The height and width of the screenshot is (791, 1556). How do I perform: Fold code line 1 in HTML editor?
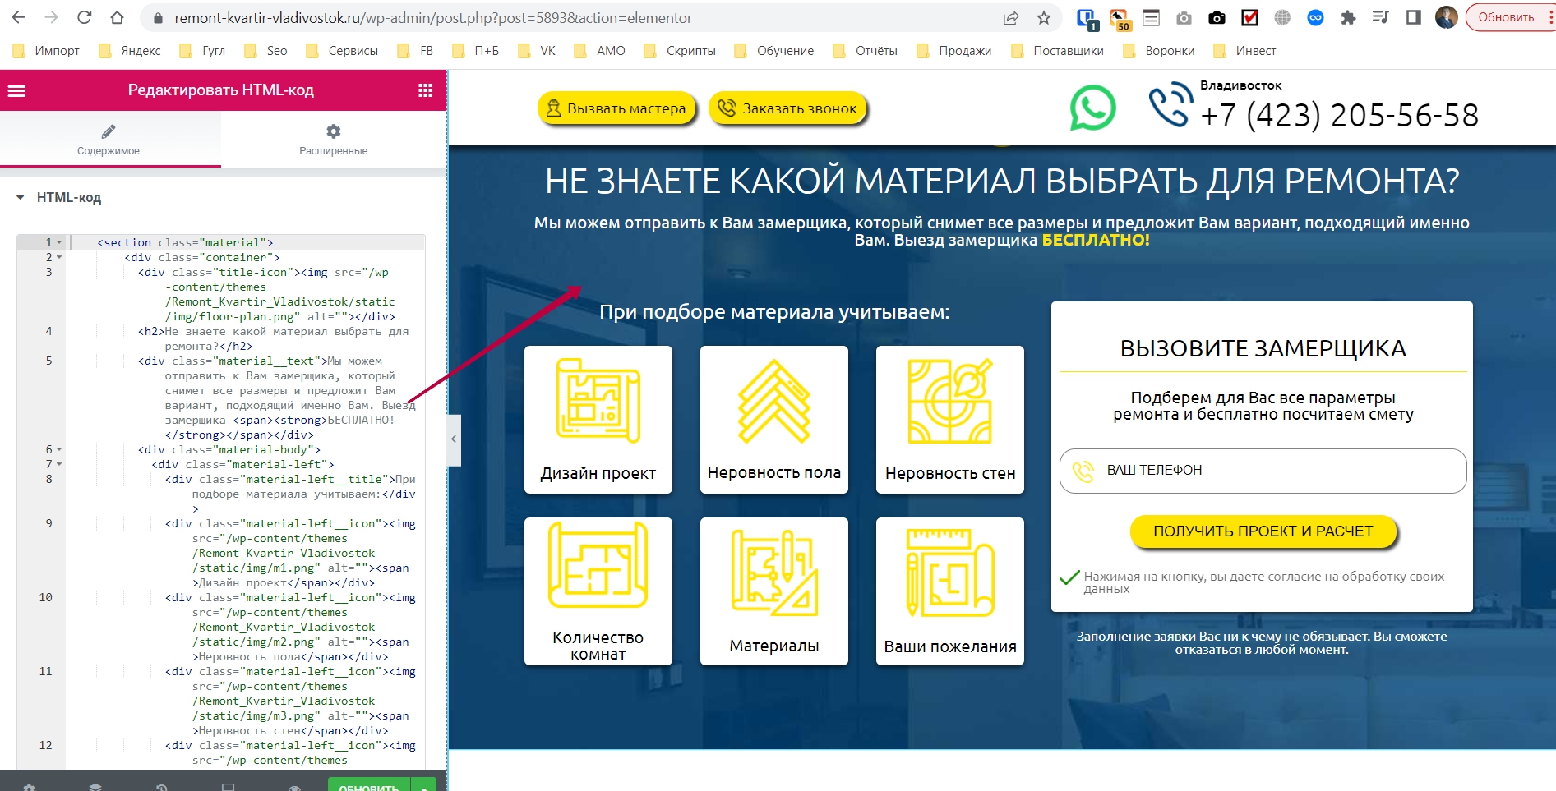(x=59, y=243)
